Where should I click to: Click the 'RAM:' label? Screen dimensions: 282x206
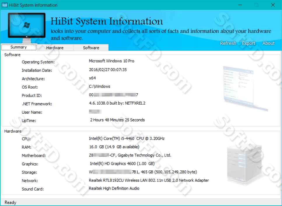click(x=27, y=147)
